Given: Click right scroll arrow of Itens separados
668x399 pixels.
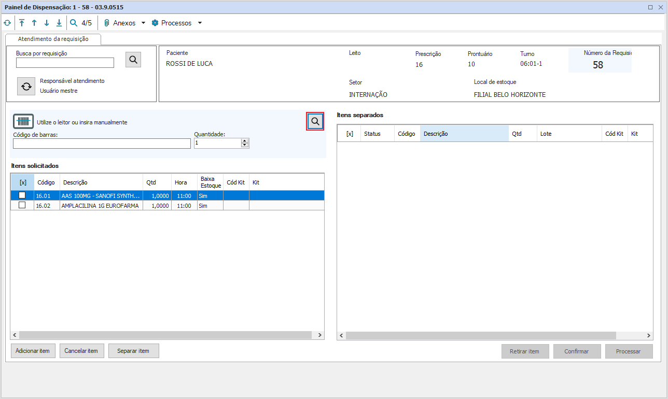Looking at the screenshot, I should pyautogui.click(x=649, y=335).
